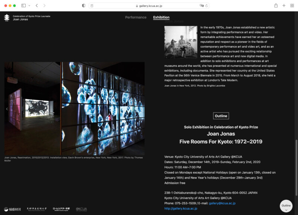Click the Joan Jonas portrait photo
The width and height of the screenshot is (298, 215).
pyautogui.click(x=181, y=42)
